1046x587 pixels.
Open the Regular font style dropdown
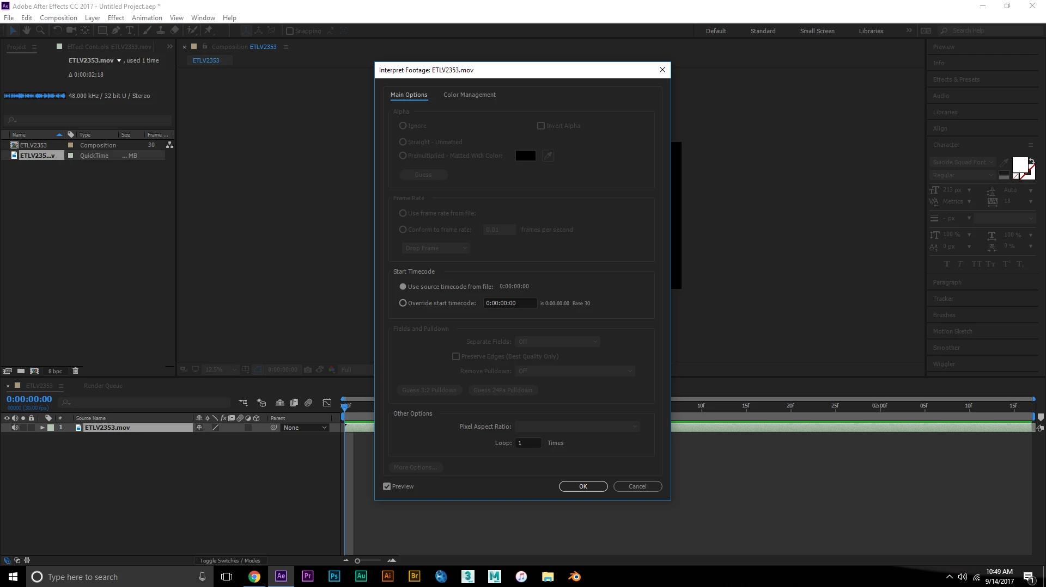coord(963,175)
